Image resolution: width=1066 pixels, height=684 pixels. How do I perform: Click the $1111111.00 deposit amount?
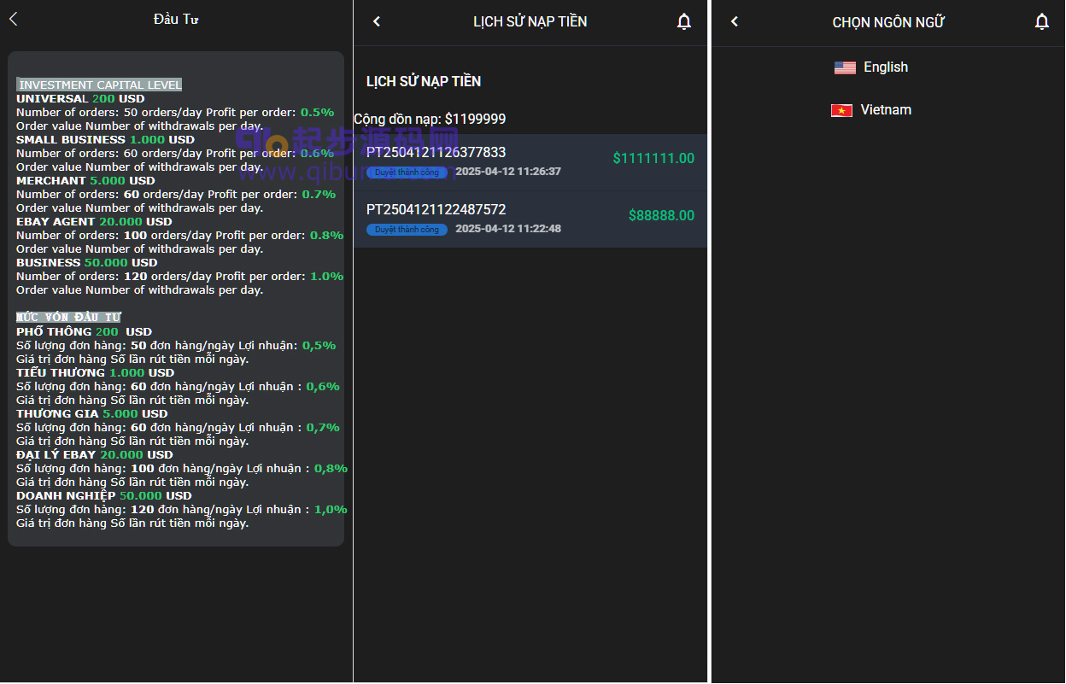(653, 158)
